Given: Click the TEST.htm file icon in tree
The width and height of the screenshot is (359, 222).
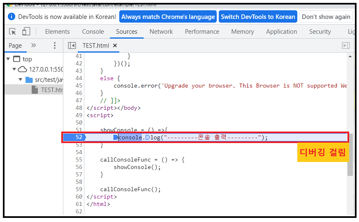Looking at the screenshot, I should [x=35, y=90].
